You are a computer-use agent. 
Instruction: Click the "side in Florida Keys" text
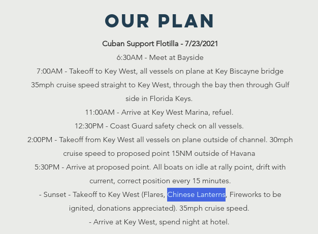pos(160,98)
